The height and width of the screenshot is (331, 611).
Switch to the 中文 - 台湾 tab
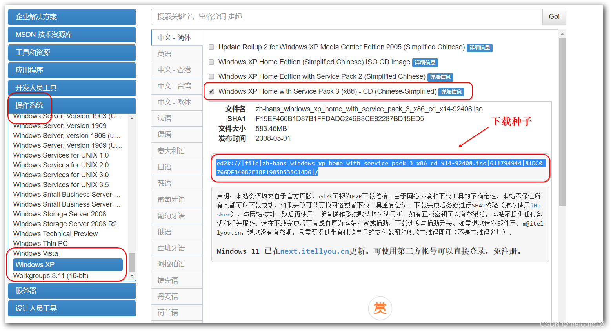[x=177, y=86]
